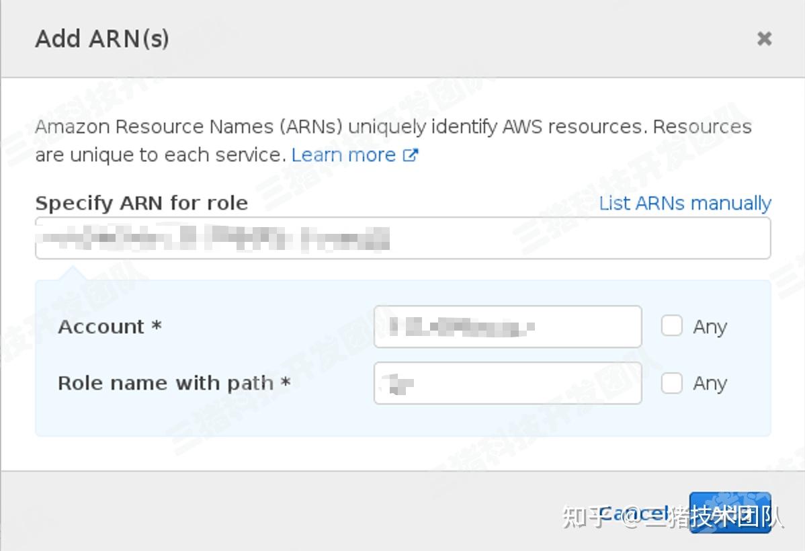The width and height of the screenshot is (805, 551).
Task: Open the Learn more documentation link
Action: (x=343, y=155)
